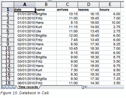Click arrival time 9:30 cell
The height and width of the screenshot is (98, 126).
pos(67,79)
